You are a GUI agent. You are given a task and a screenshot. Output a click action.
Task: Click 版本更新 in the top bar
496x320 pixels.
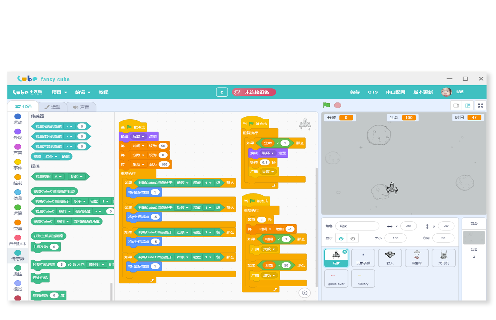pyautogui.click(x=423, y=92)
